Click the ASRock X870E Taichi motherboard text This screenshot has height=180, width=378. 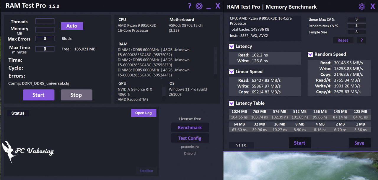(186, 28)
